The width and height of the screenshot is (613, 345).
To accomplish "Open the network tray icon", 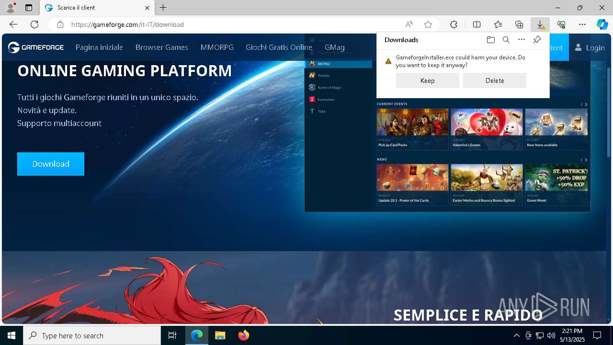I will tap(540, 335).
